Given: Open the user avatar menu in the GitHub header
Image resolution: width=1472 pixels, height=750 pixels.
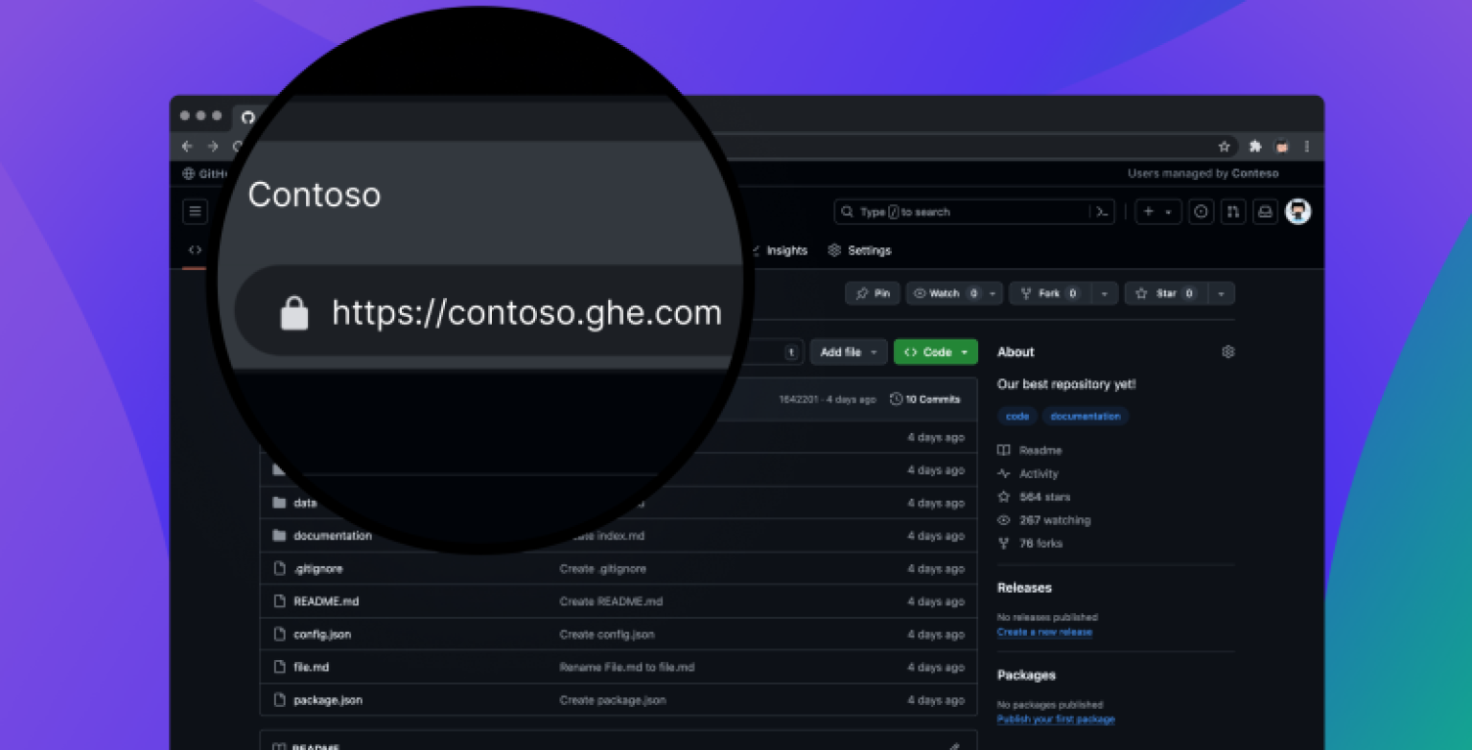Looking at the screenshot, I should [x=1297, y=212].
